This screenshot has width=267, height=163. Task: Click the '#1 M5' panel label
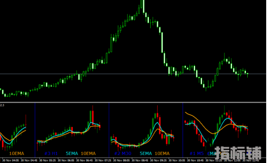tap(197, 154)
